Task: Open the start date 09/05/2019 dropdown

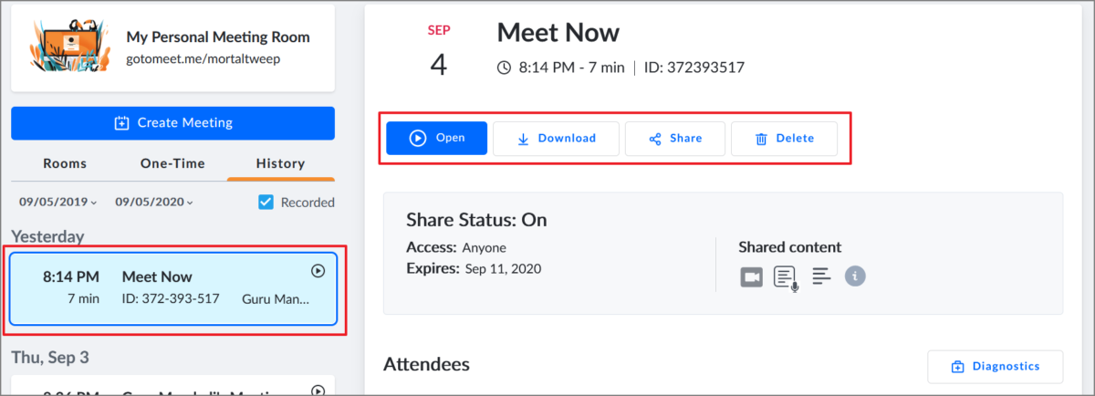Action: [x=56, y=203]
